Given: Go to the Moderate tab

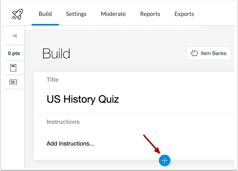Looking at the screenshot, I should tap(113, 14).
